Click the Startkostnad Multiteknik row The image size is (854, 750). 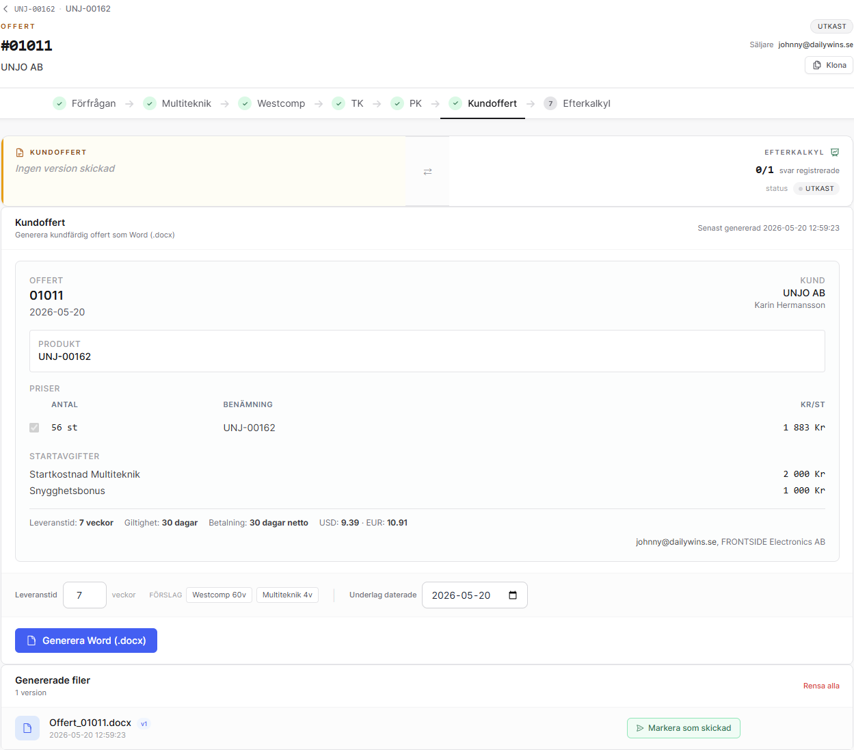click(427, 474)
